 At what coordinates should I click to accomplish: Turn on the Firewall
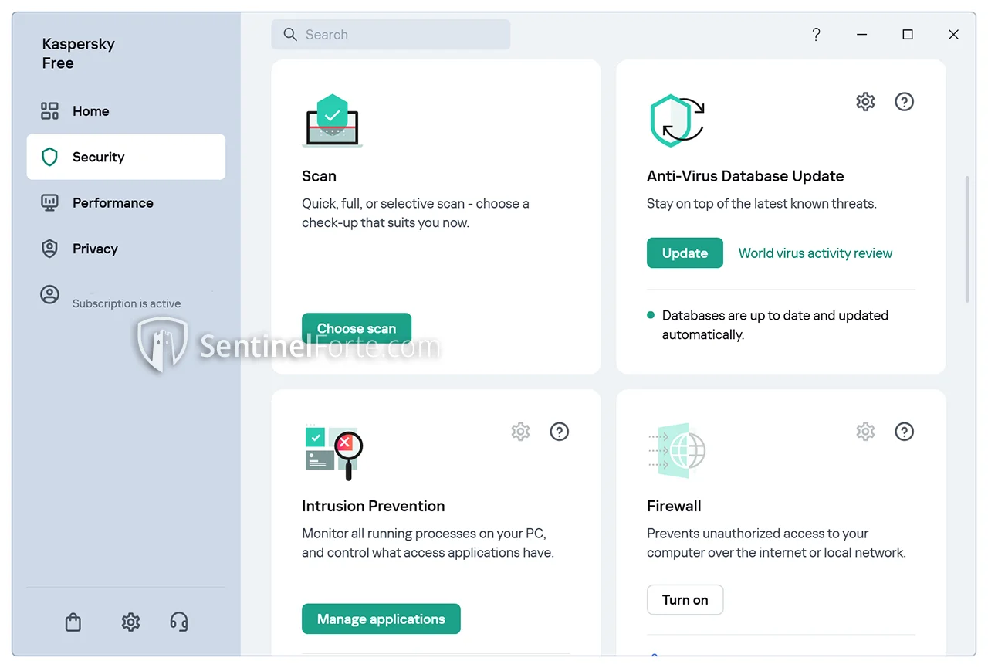pyautogui.click(x=685, y=600)
